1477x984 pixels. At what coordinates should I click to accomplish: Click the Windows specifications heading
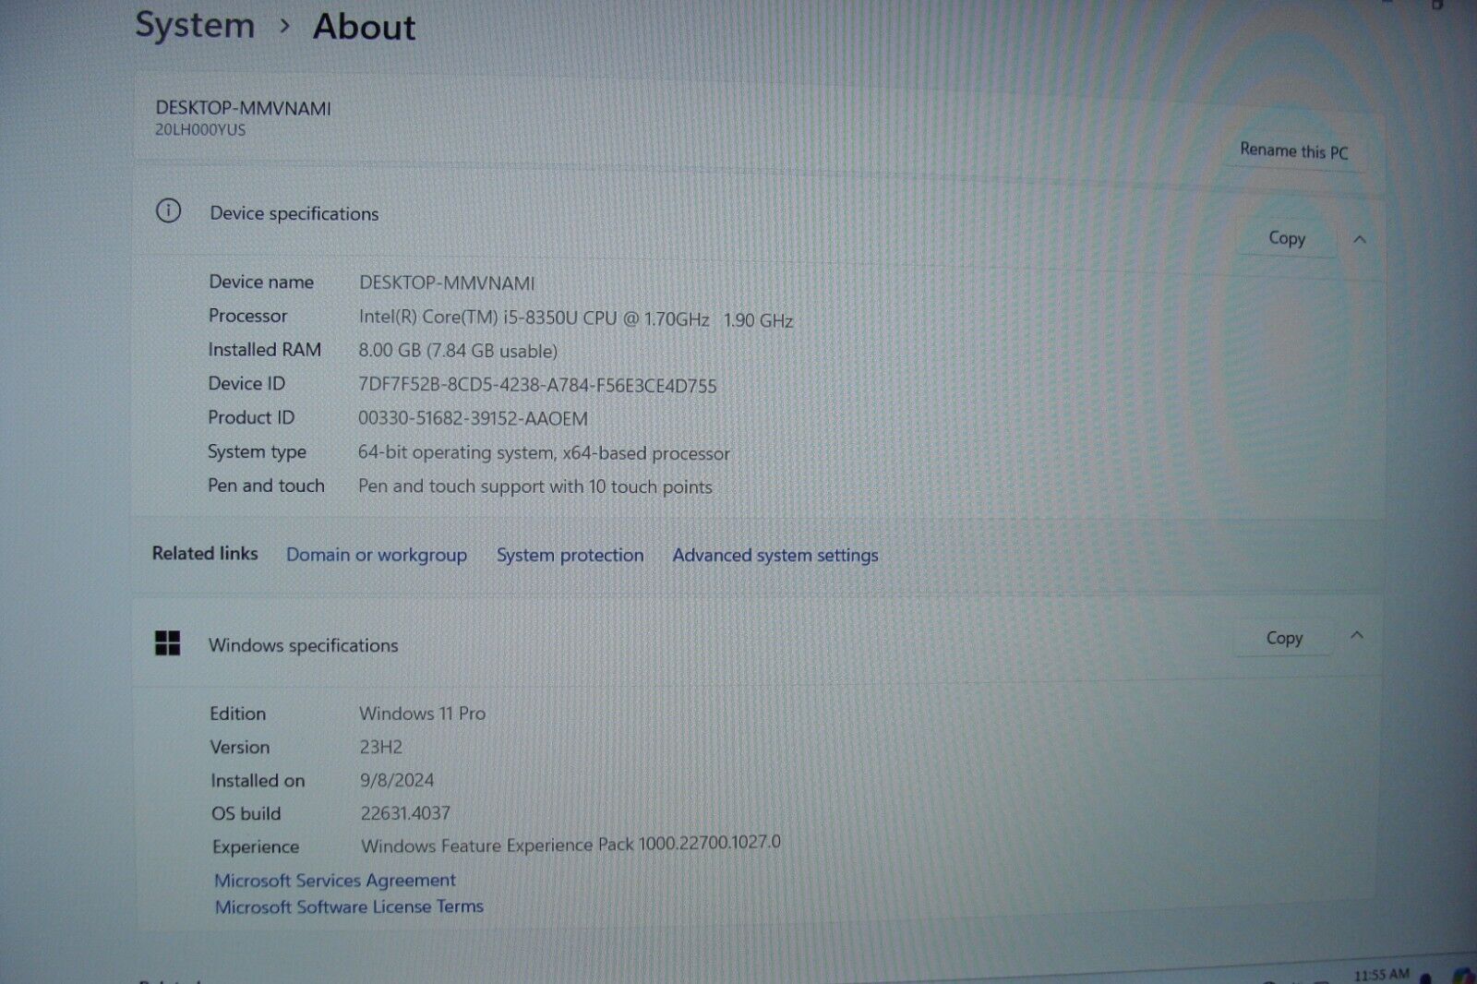point(303,645)
